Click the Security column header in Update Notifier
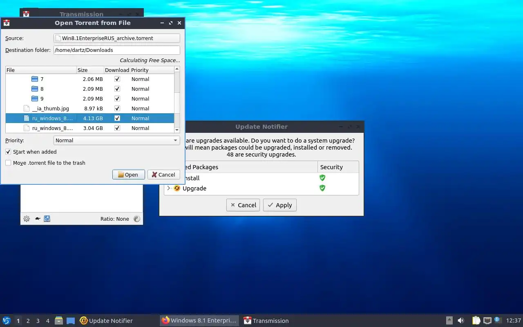The image size is (523, 327). [338, 167]
